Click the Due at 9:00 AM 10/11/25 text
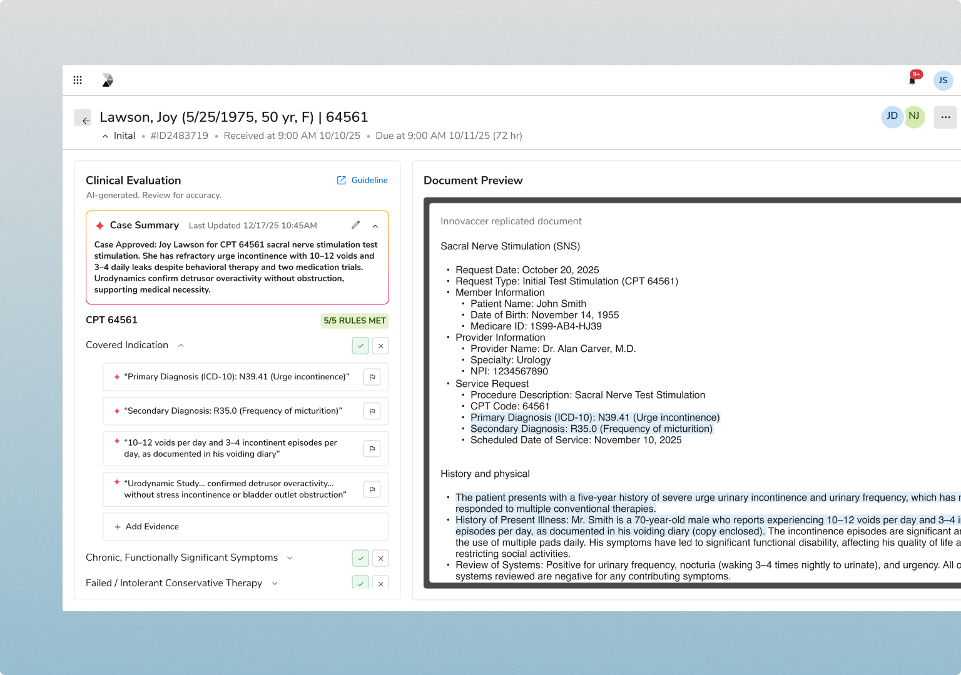961x675 pixels. [x=449, y=136]
